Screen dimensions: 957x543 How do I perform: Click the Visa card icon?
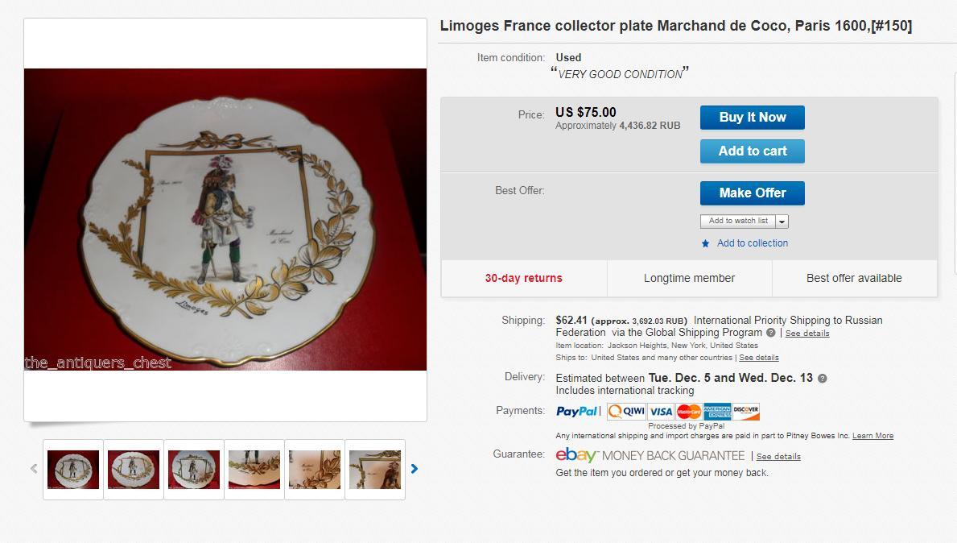[x=661, y=412]
